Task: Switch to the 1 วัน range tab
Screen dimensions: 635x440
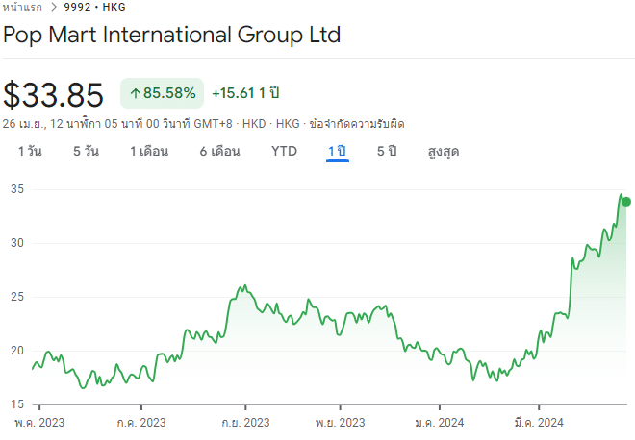Action: [x=30, y=151]
